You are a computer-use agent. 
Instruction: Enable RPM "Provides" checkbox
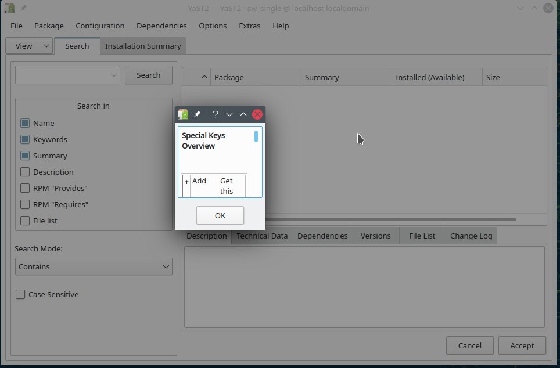tap(25, 188)
